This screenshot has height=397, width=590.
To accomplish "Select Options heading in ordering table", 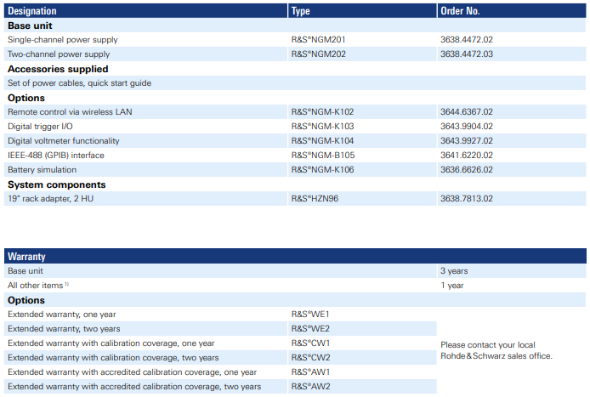I will (26, 98).
